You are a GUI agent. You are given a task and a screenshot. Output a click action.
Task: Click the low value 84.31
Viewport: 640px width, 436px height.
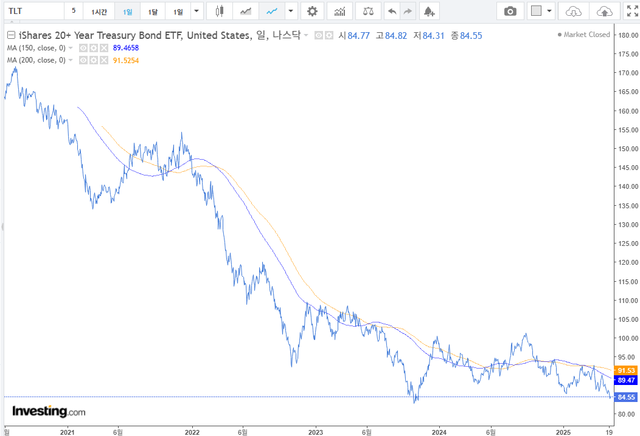click(433, 36)
